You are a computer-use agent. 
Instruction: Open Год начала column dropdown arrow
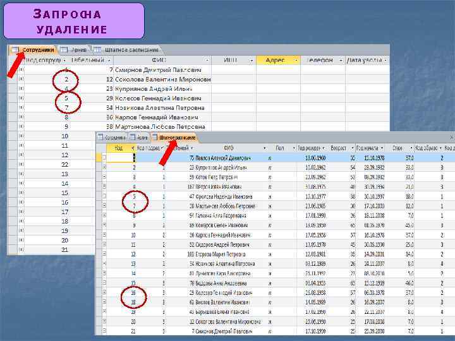tap(382, 148)
